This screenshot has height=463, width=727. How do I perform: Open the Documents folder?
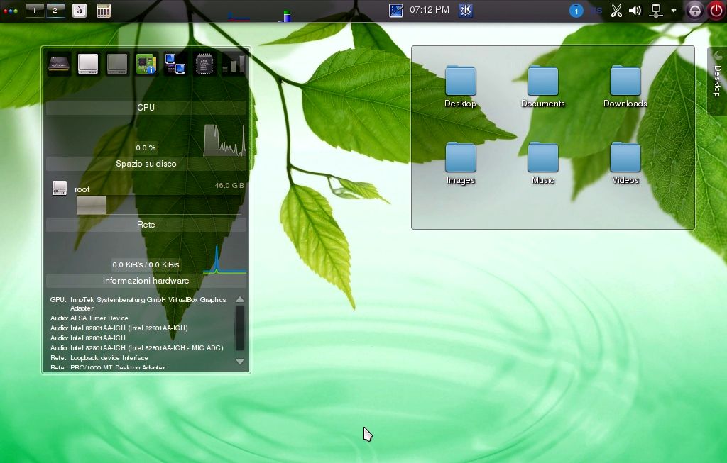543,87
